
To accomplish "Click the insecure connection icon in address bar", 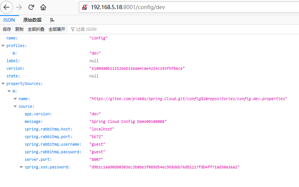I will coord(85,7).
